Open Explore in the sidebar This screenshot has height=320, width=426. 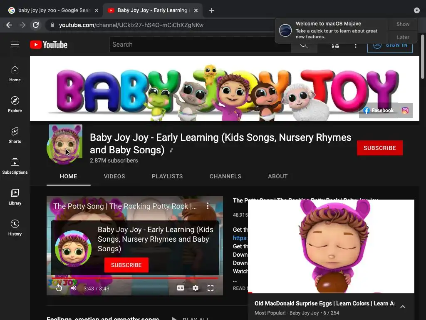pyautogui.click(x=15, y=105)
